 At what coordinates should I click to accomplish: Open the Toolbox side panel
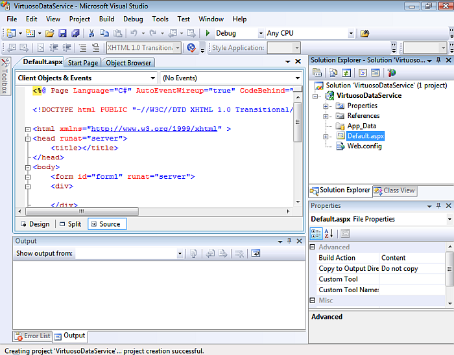(5, 78)
